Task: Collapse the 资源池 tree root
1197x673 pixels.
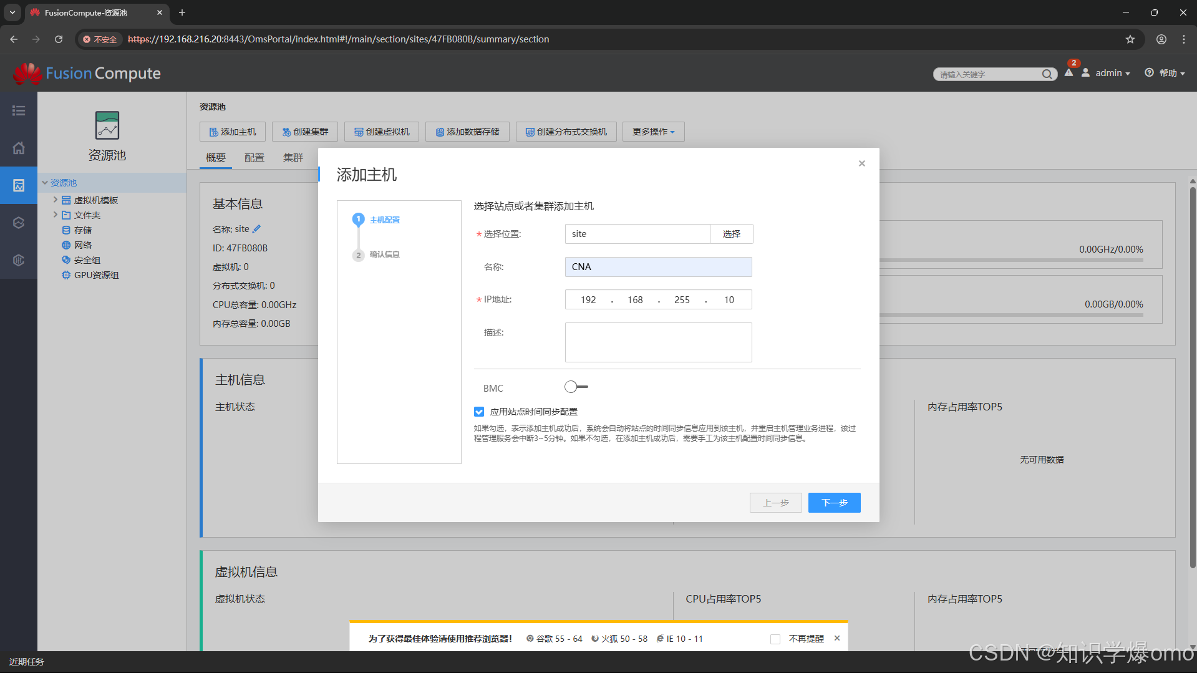Action: [45, 183]
